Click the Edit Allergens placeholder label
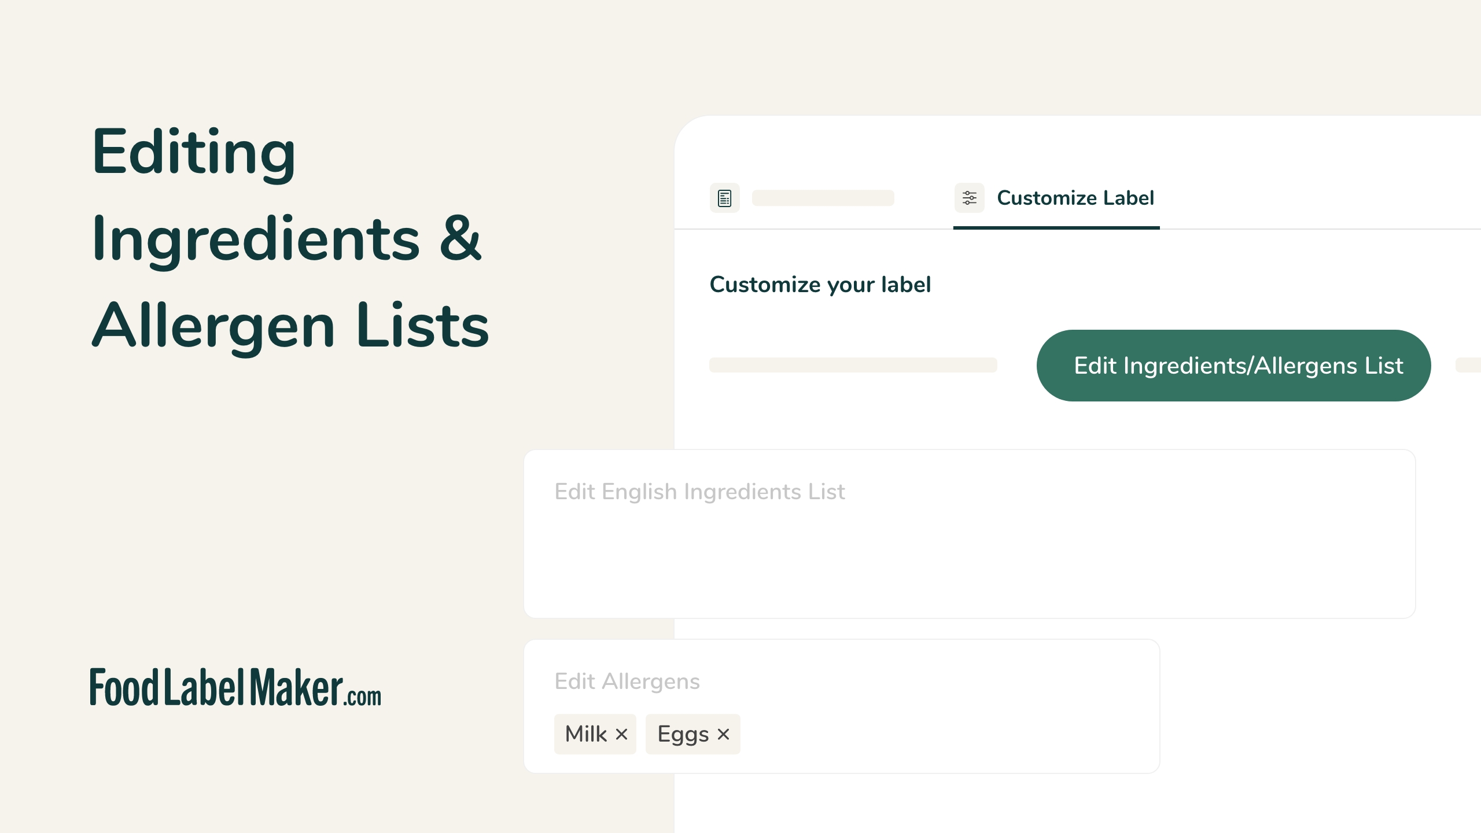1481x833 pixels. click(x=627, y=681)
